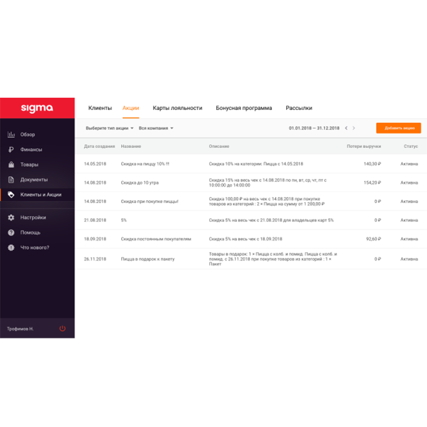Viewport: 427px width, 427px height.
Task: Go to next date period arrow
Action: pos(353,128)
